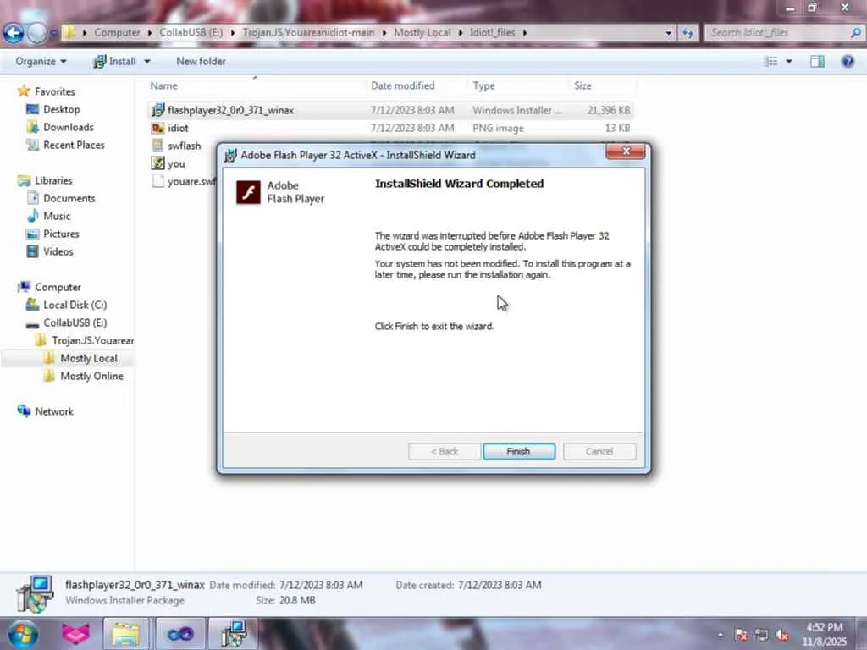867x650 pixels.
Task: Open the Documents library
Action: [x=69, y=198]
